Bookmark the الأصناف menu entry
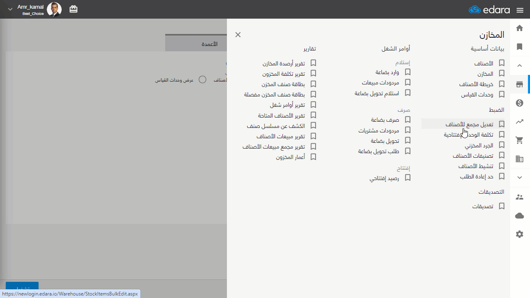The height and width of the screenshot is (298, 530). pyautogui.click(x=501, y=63)
